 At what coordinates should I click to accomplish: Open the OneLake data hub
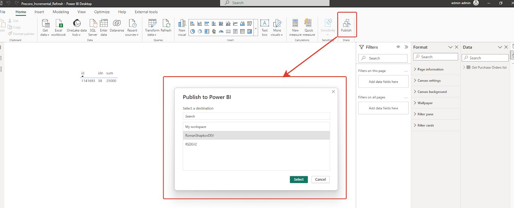click(77, 28)
